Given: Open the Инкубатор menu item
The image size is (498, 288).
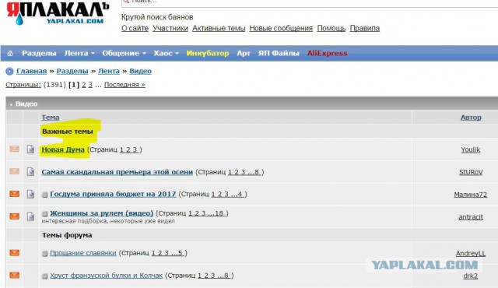Looking at the screenshot, I should pos(208,54).
